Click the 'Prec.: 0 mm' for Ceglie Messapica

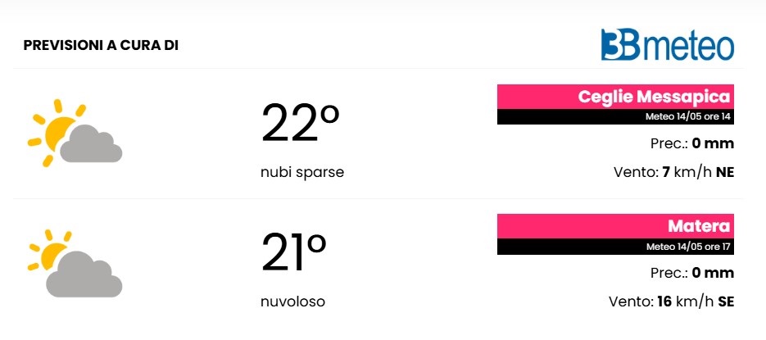pyautogui.click(x=692, y=143)
